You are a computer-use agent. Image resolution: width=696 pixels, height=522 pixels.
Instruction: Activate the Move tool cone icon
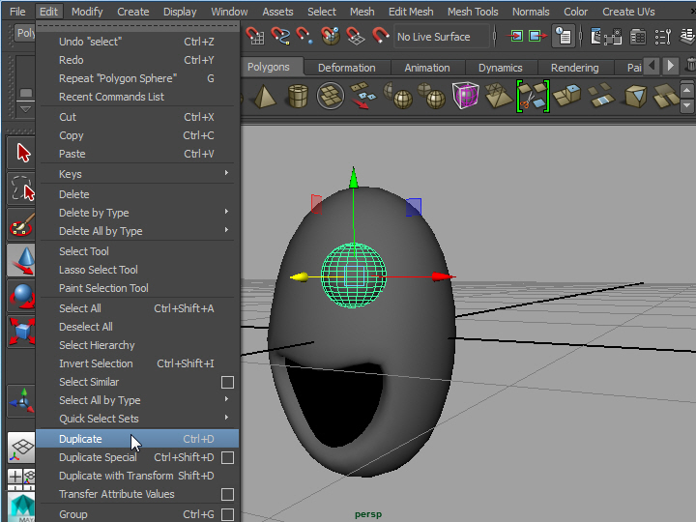click(22, 259)
